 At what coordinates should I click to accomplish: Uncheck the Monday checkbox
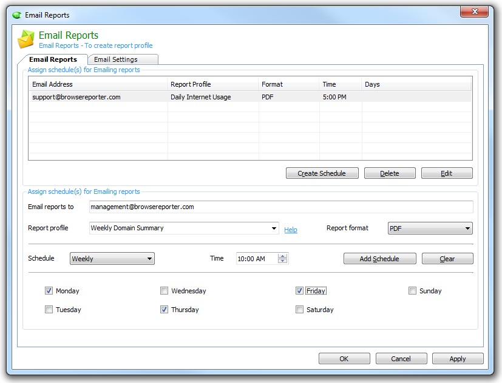[49, 291]
